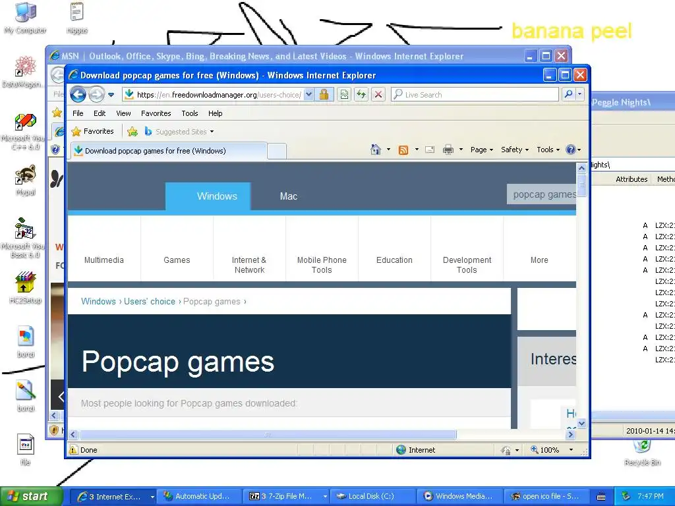Click the horizontal scrollbar left arrow
The height and width of the screenshot is (506, 675).
(73, 435)
